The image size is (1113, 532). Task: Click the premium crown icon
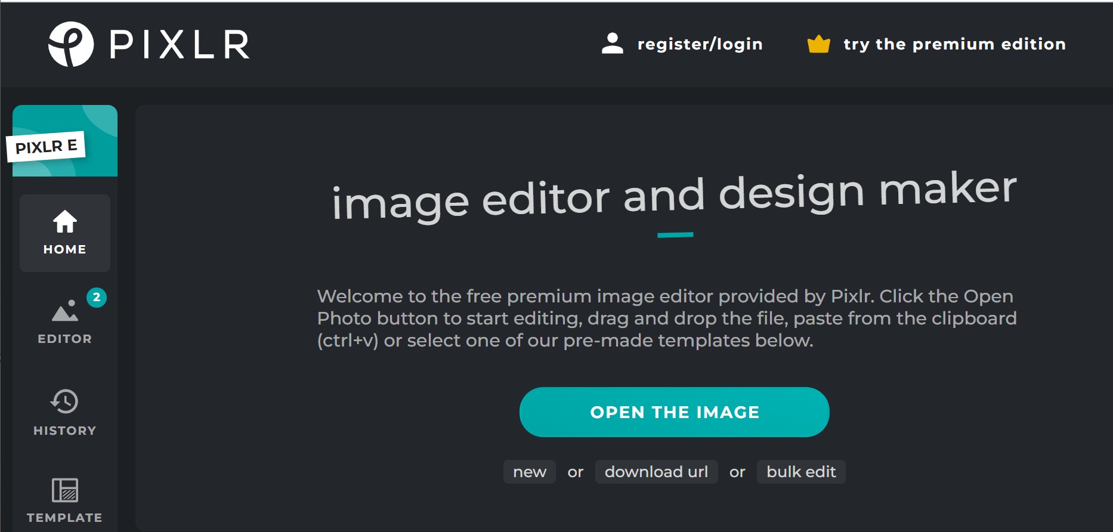tap(818, 44)
